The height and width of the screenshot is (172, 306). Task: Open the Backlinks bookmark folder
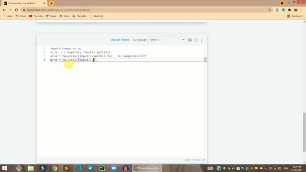click(x=96, y=16)
